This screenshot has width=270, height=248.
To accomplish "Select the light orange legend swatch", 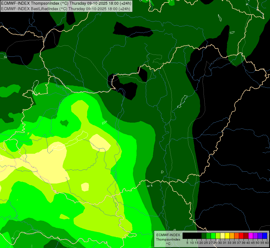I will click(x=232, y=236).
